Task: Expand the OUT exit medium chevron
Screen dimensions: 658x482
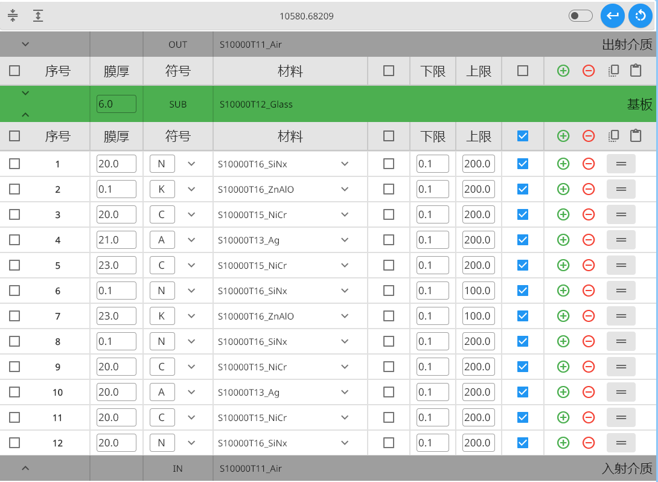Action: [x=25, y=44]
